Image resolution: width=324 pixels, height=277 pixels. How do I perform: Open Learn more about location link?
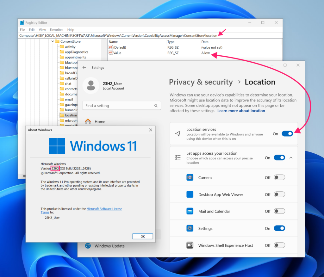click(x=241, y=111)
